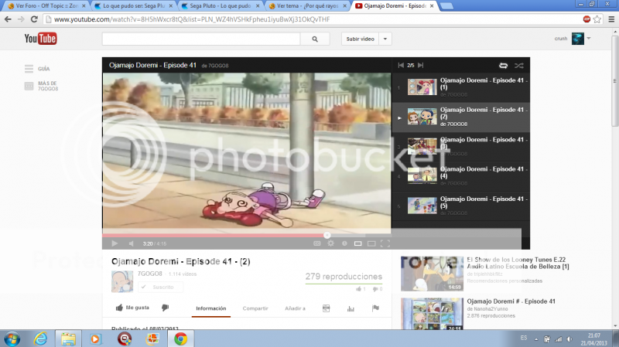
Task: Open Windows Media Player from taskbar
Action: pos(95,338)
